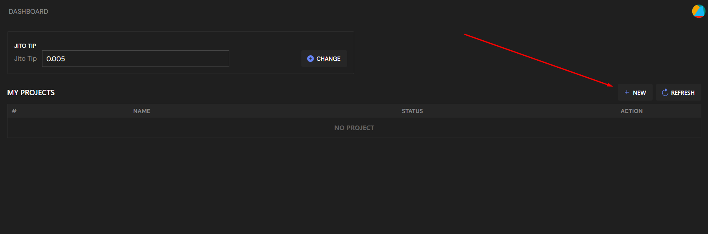
Task: Click the NO PROJECT empty row
Action: tap(354, 128)
